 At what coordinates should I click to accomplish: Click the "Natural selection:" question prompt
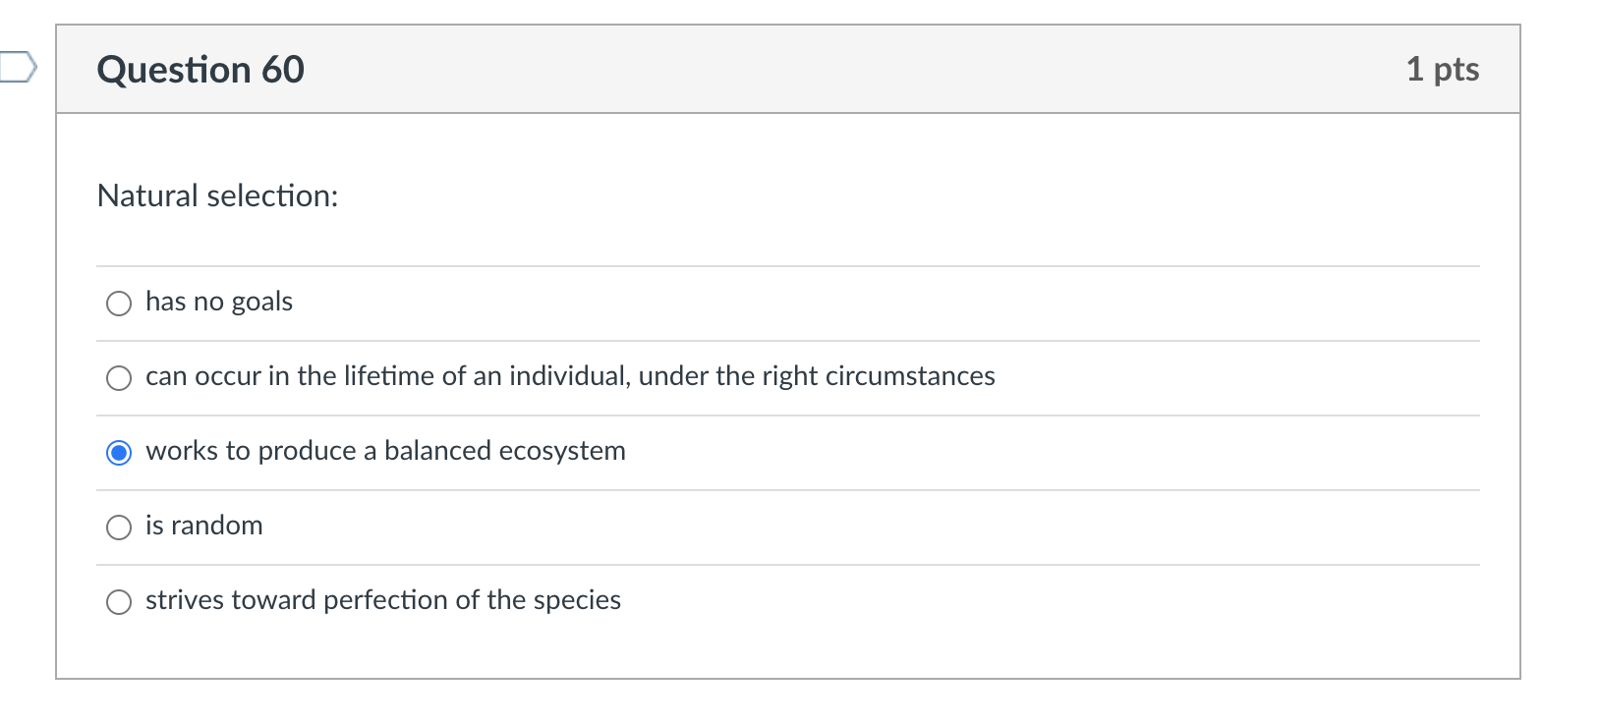(217, 195)
